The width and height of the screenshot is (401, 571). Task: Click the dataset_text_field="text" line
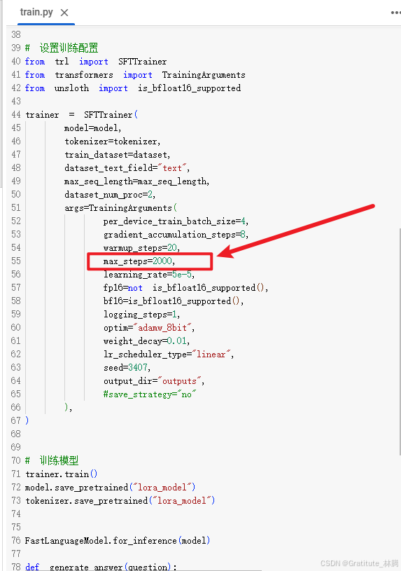pyautogui.click(x=127, y=168)
